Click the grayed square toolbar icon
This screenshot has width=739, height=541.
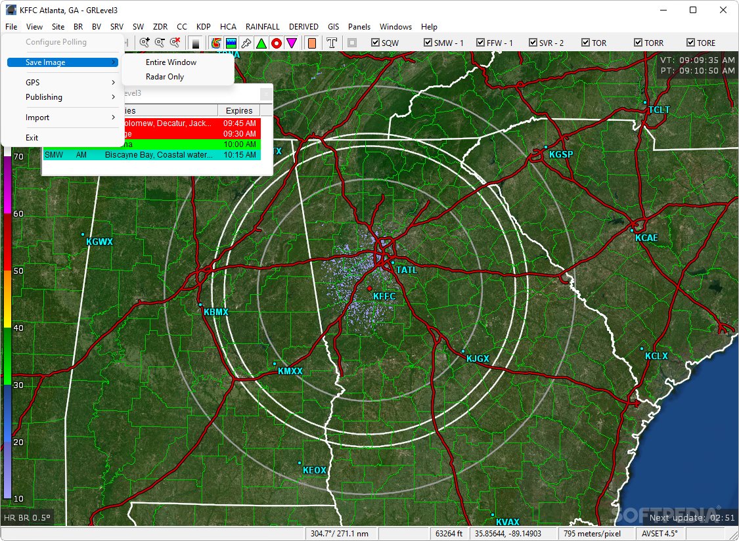point(352,43)
